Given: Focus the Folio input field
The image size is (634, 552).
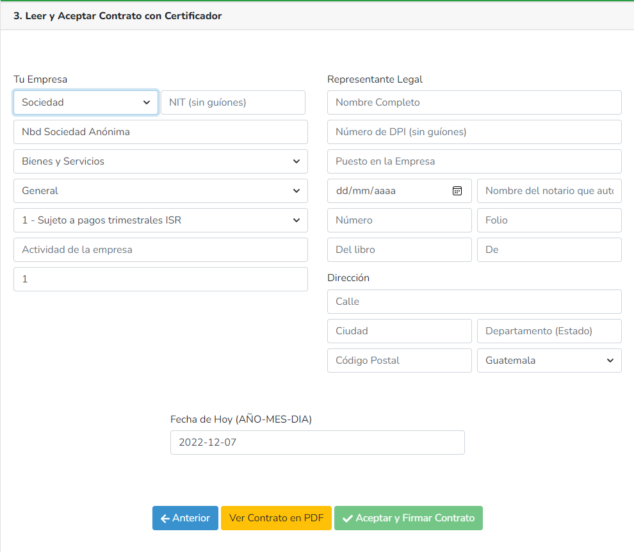Looking at the screenshot, I should pyautogui.click(x=549, y=220).
